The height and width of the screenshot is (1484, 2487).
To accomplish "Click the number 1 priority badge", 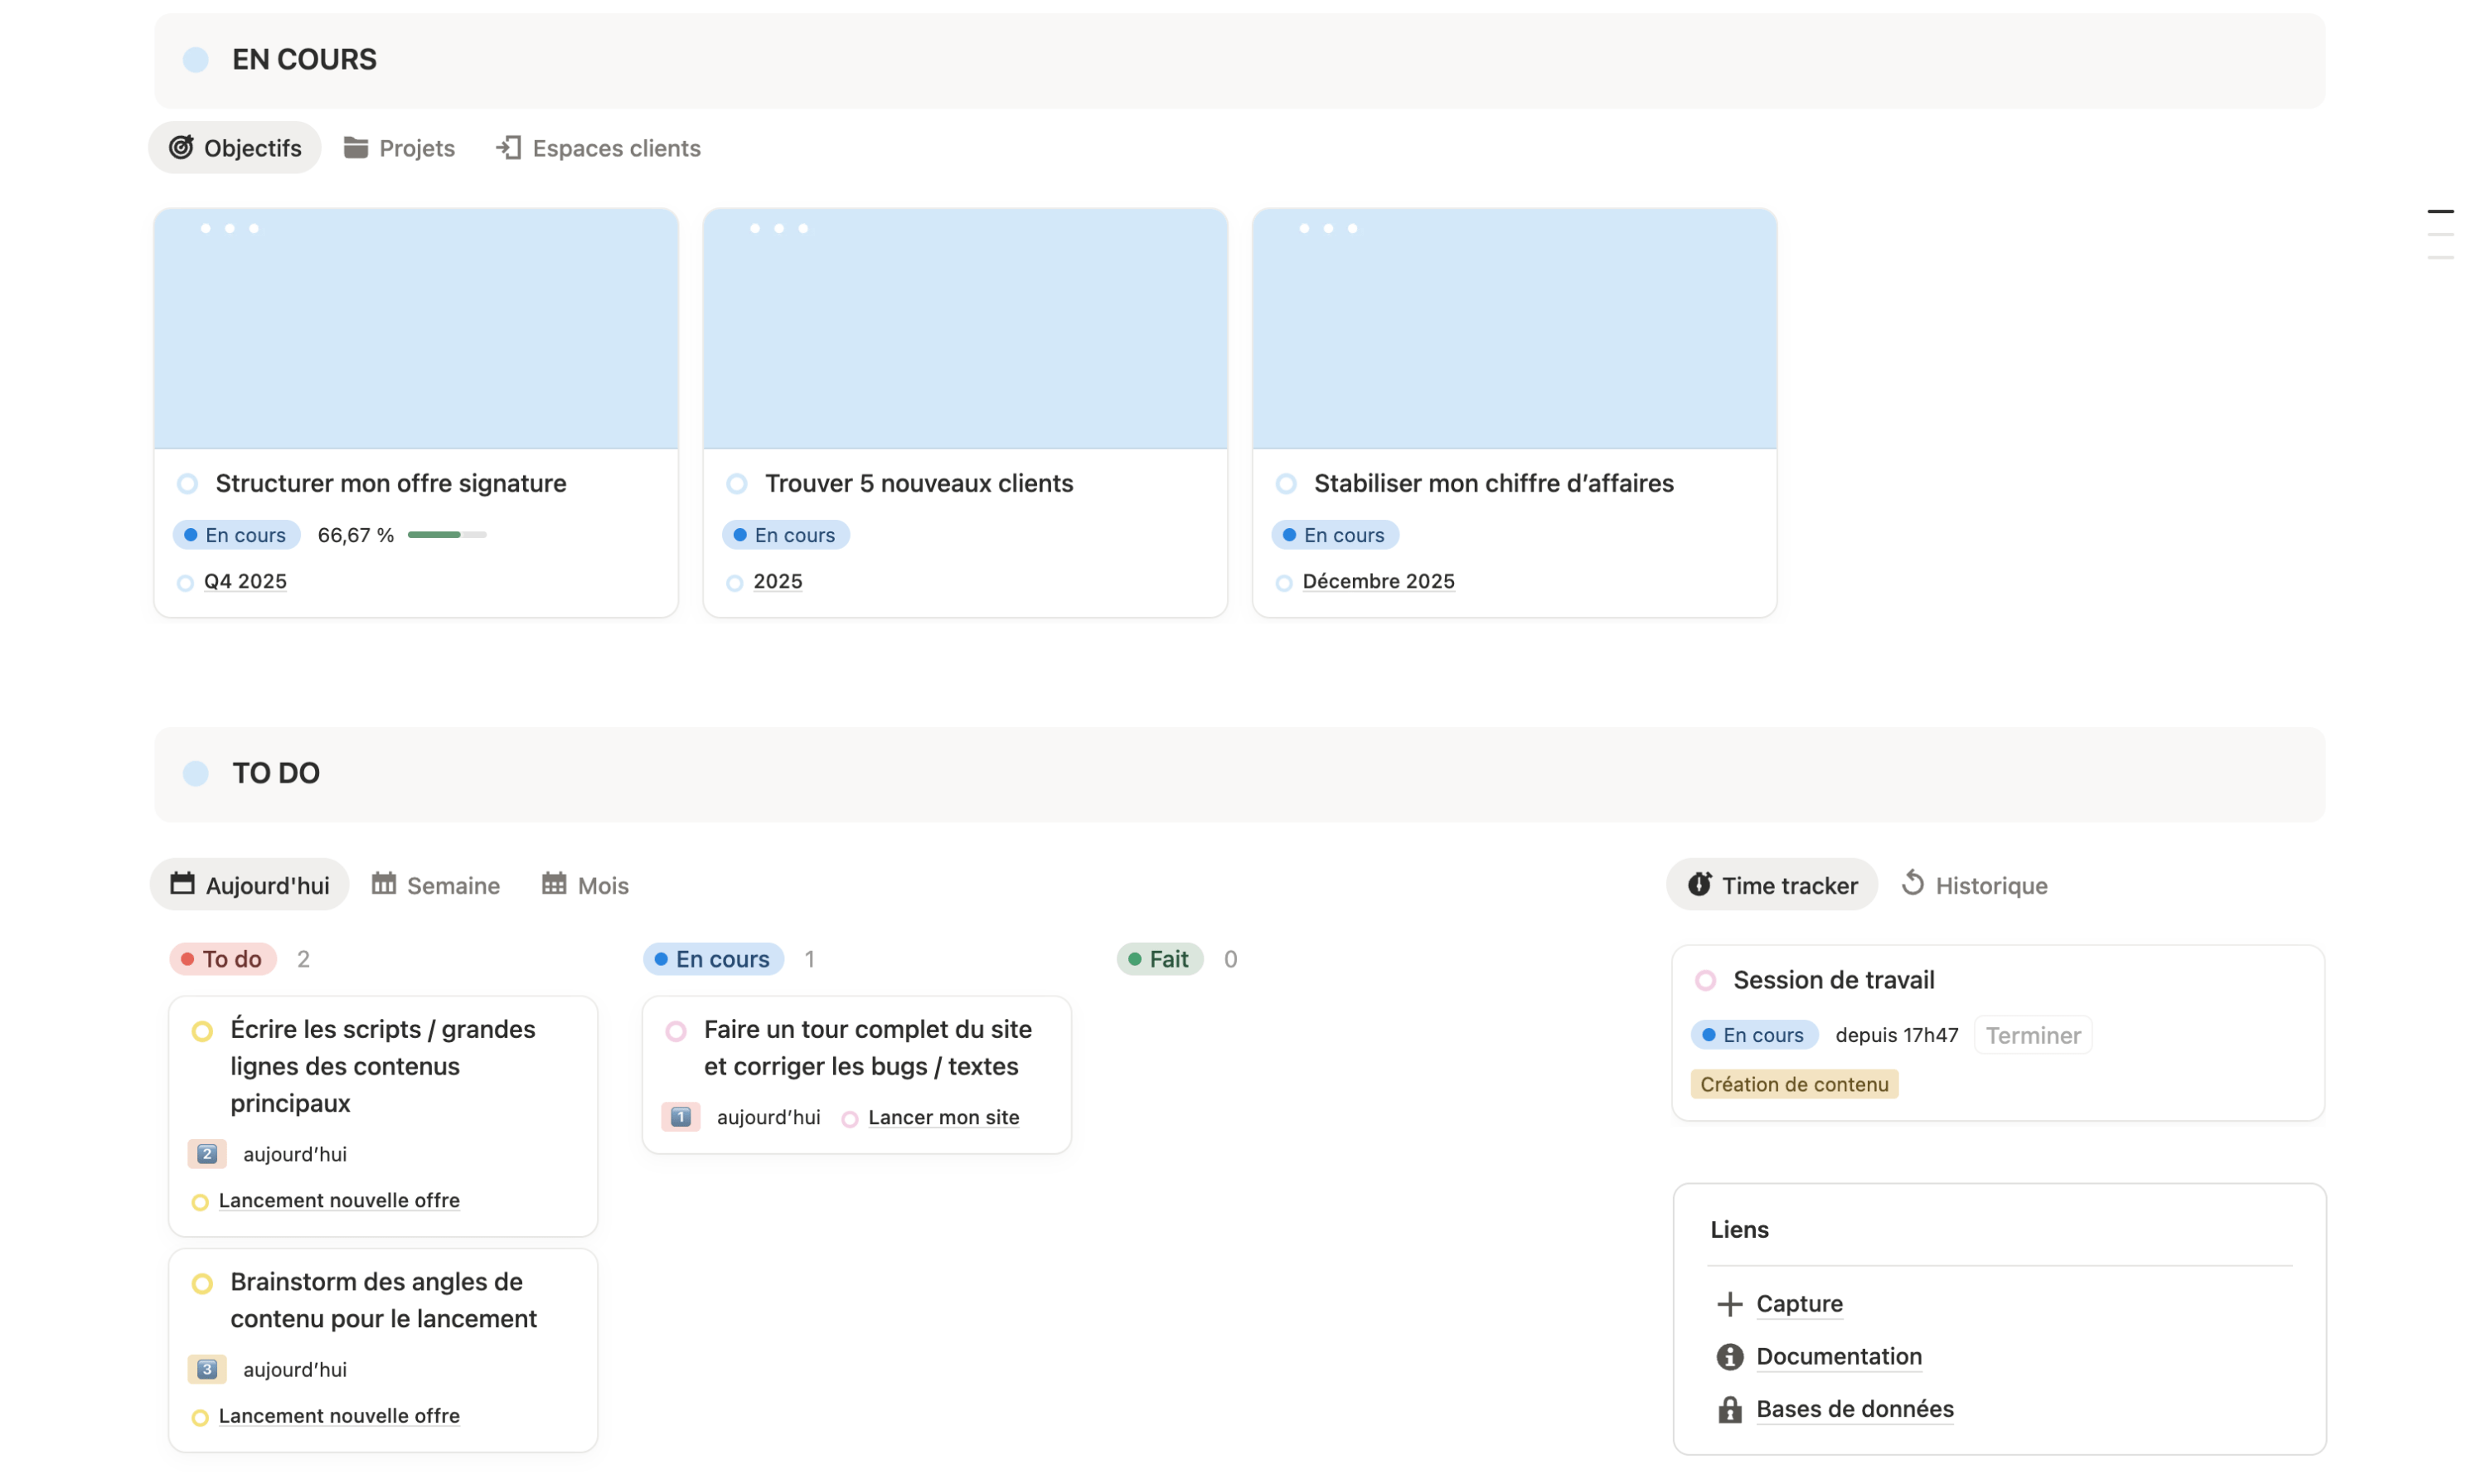I will (x=680, y=1117).
